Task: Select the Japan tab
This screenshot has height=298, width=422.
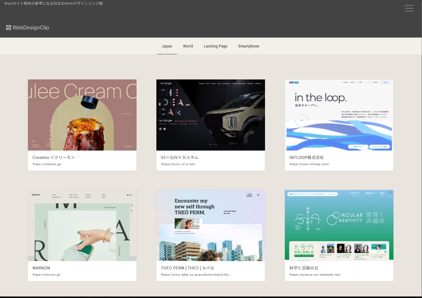Action: tap(167, 46)
